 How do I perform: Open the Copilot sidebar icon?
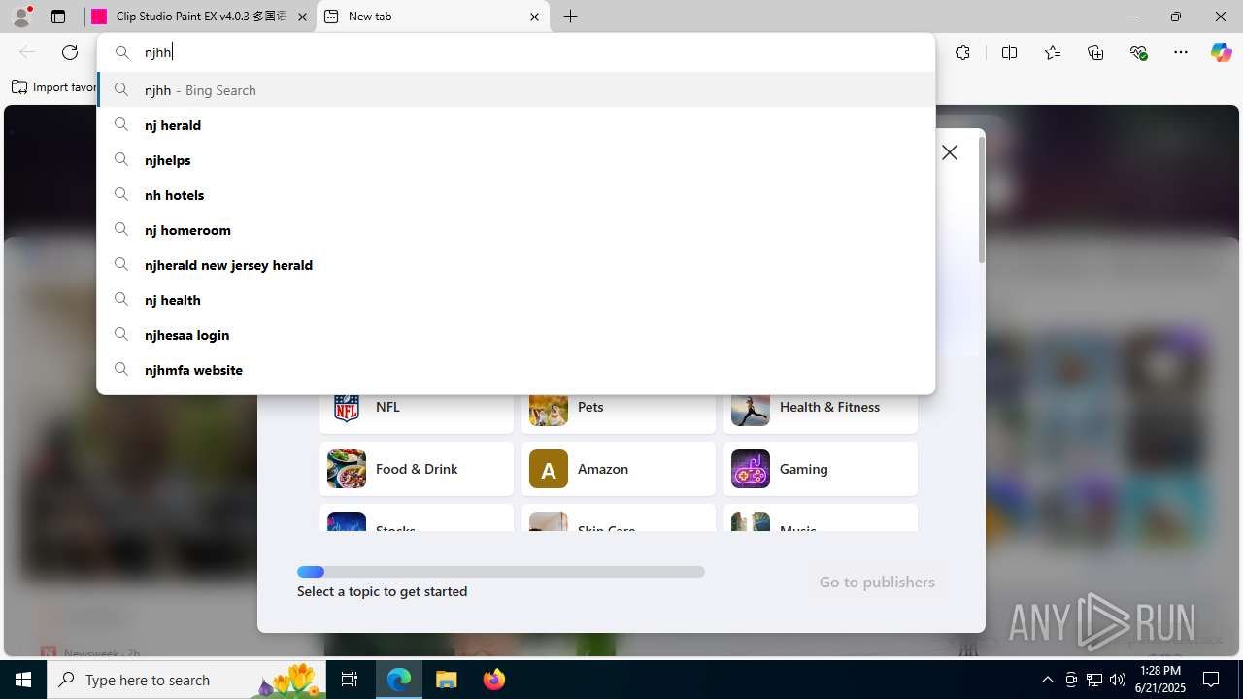tap(1221, 52)
